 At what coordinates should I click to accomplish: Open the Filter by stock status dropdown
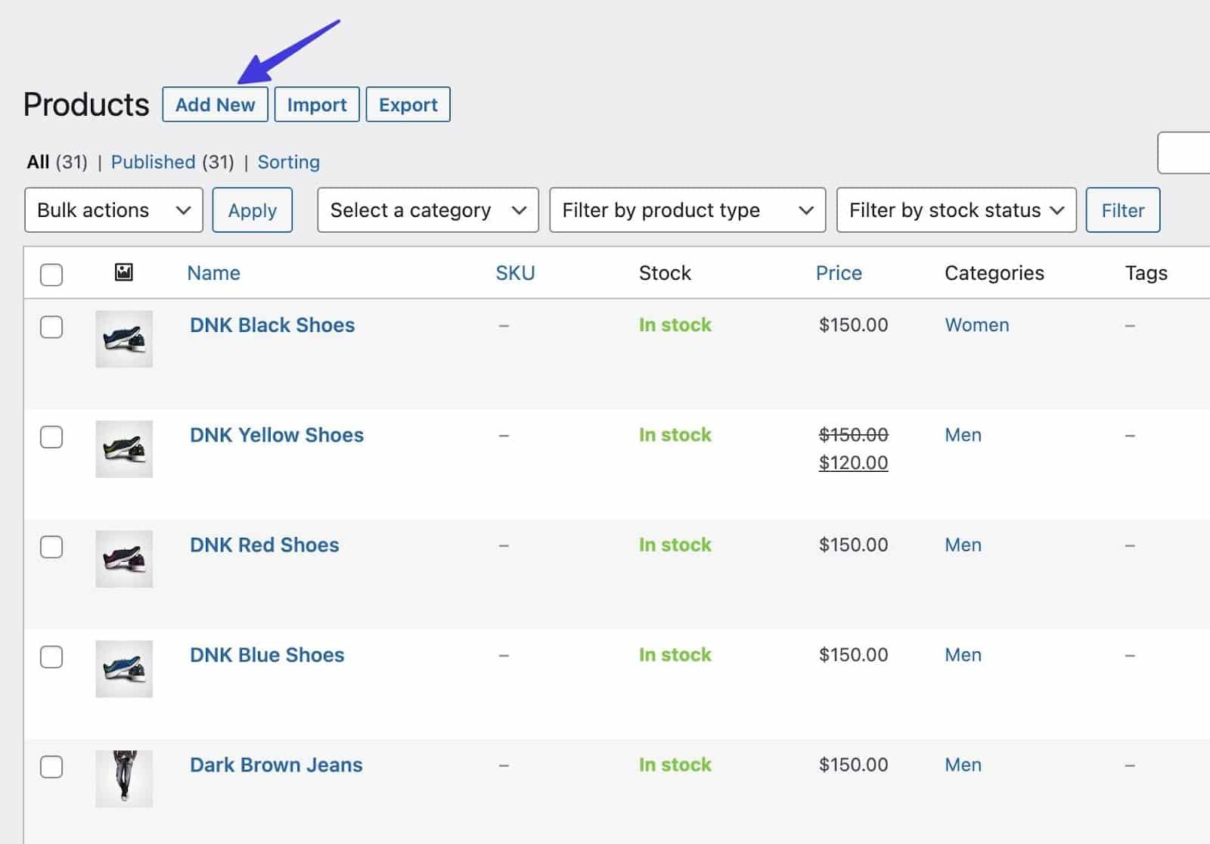pos(956,210)
